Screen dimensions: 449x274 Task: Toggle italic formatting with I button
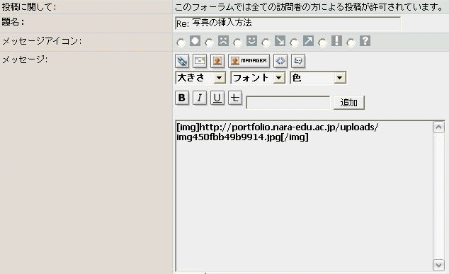[x=200, y=98]
